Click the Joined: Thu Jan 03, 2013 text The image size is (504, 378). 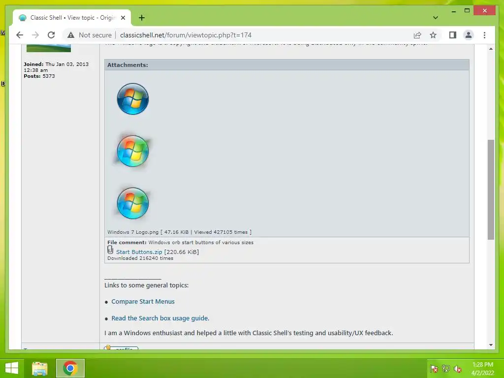coord(56,67)
